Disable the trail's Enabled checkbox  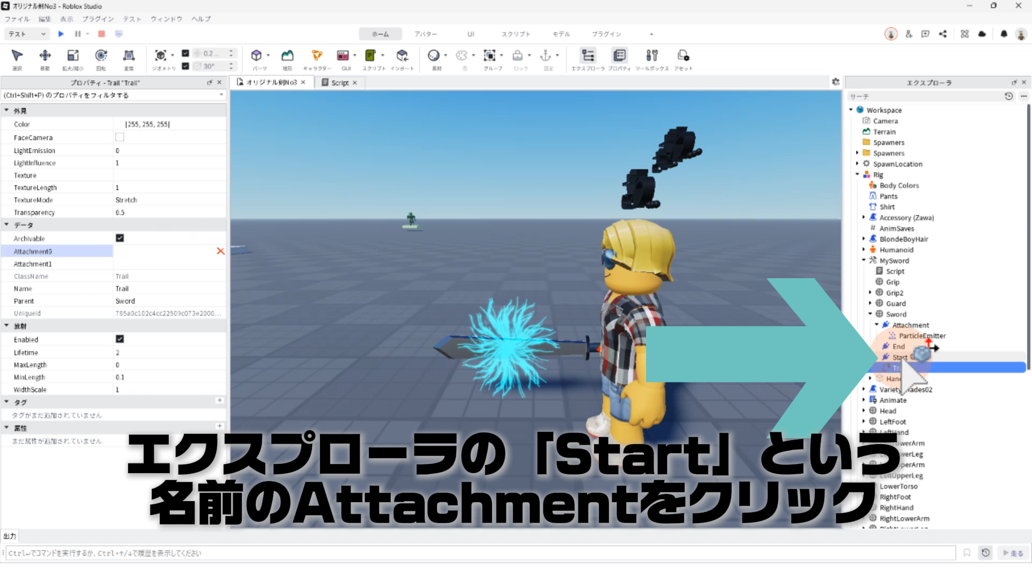[120, 339]
